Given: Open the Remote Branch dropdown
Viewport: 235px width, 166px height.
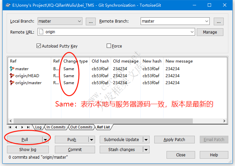Looking at the screenshot, I should [207, 21].
